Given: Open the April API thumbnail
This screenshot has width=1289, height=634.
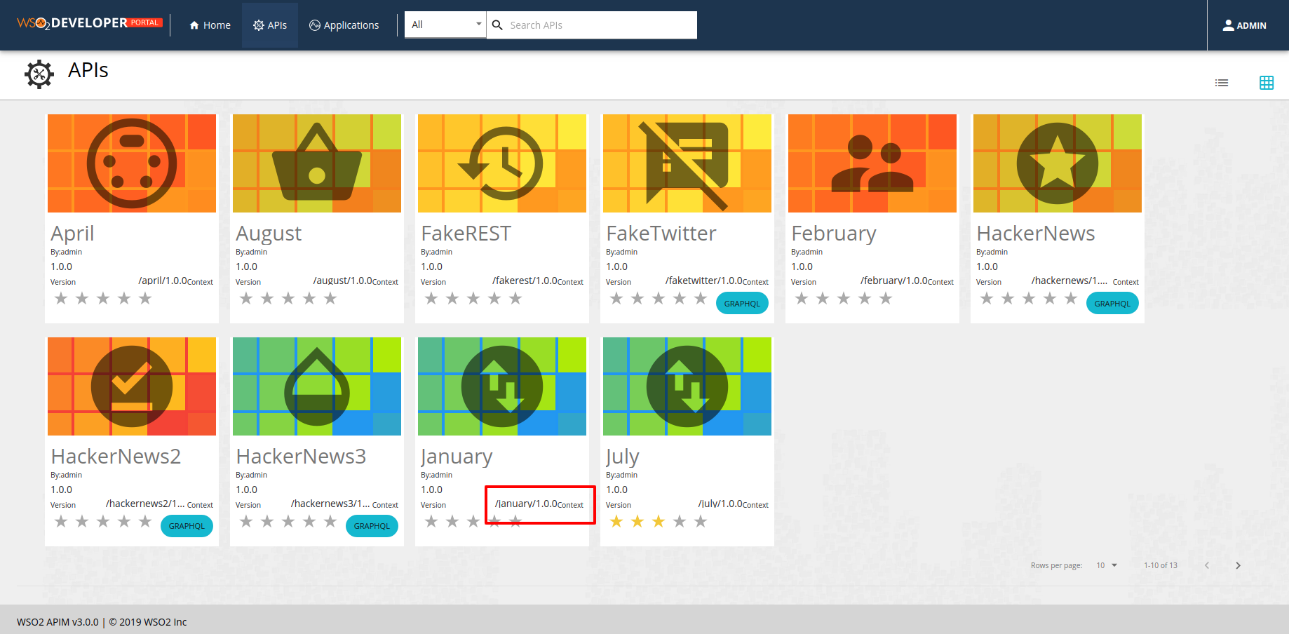Looking at the screenshot, I should point(132,163).
